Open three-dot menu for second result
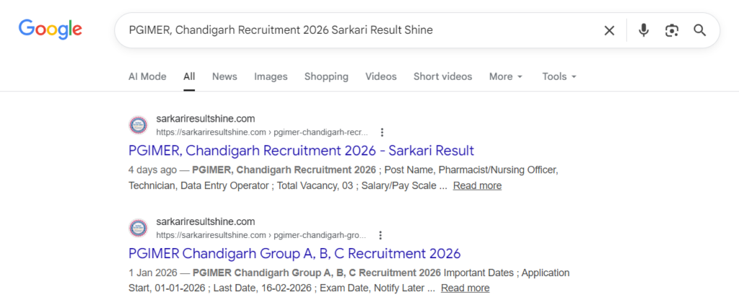Viewport: 739px width, 297px height. click(380, 235)
